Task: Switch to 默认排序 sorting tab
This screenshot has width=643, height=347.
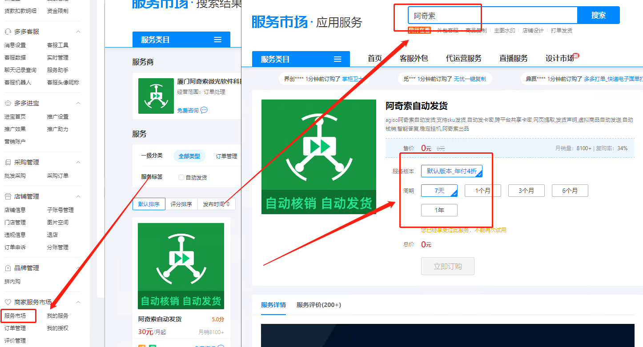Action: [x=149, y=204]
